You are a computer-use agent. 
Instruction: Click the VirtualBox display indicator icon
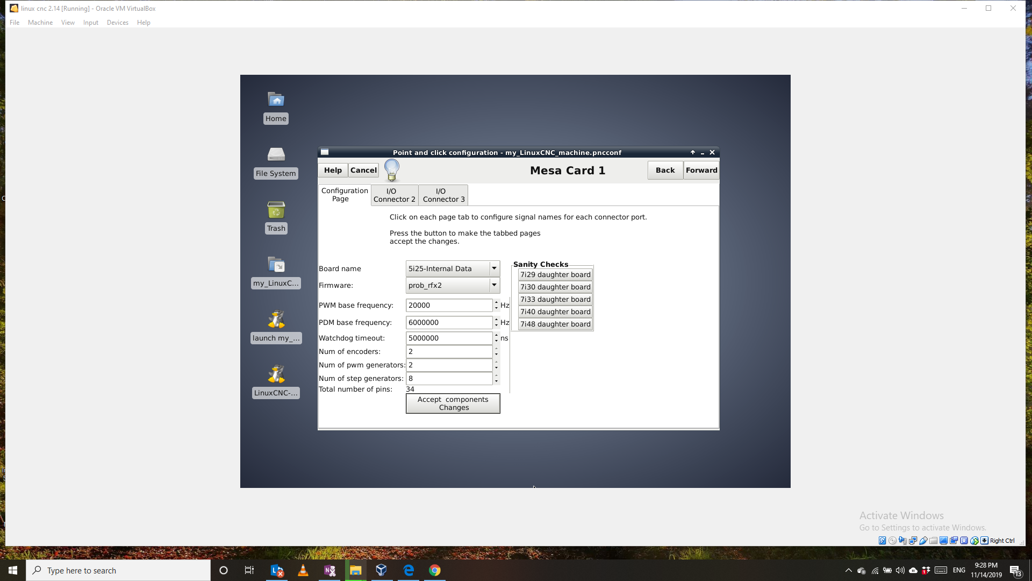pyautogui.click(x=943, y=541)
